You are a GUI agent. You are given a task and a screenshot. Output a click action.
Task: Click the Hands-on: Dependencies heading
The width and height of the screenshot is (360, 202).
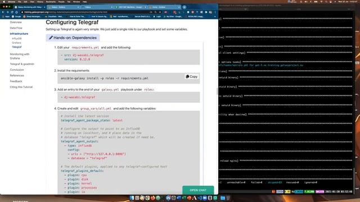point(73,38)
